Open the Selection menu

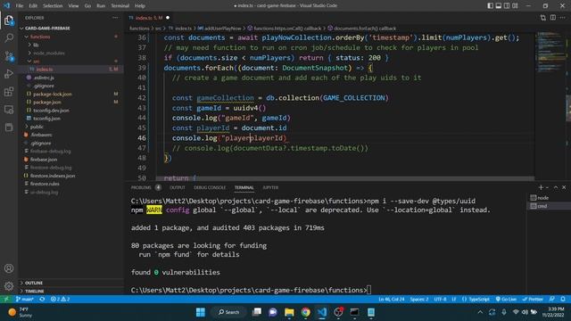(x=53, y=6)
